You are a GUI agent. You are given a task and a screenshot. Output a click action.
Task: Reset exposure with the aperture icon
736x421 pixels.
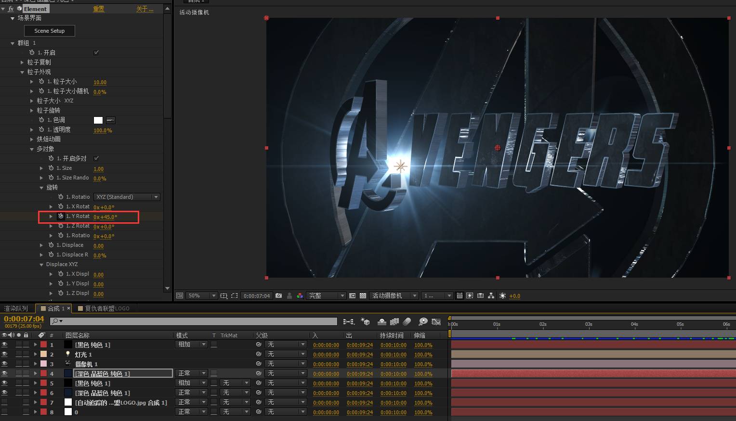point(502,295)
